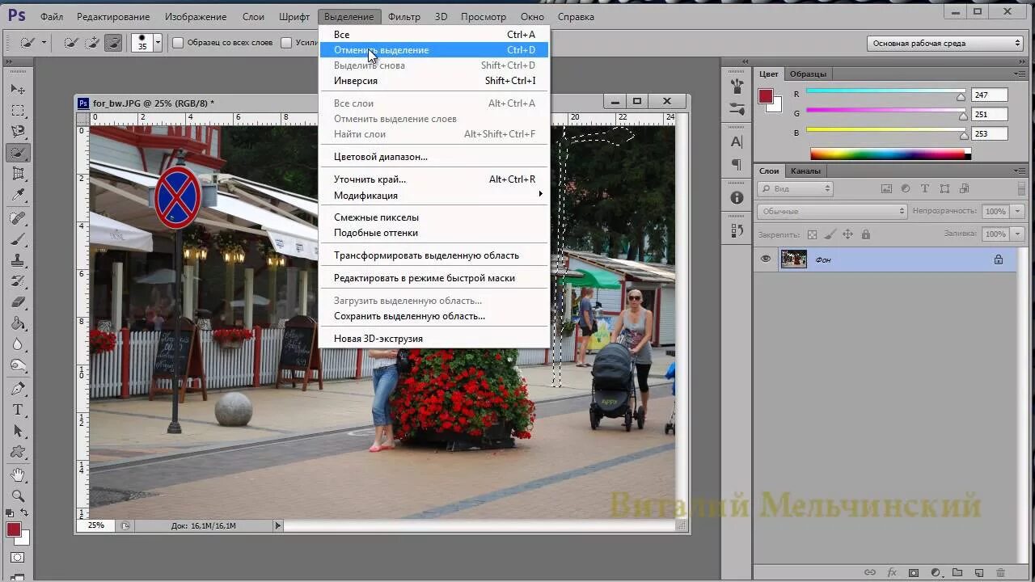The height and width of the screenshot is (582, 1035).
Task: Click the Subtract from selection brush icon
Action: point(113,43)
